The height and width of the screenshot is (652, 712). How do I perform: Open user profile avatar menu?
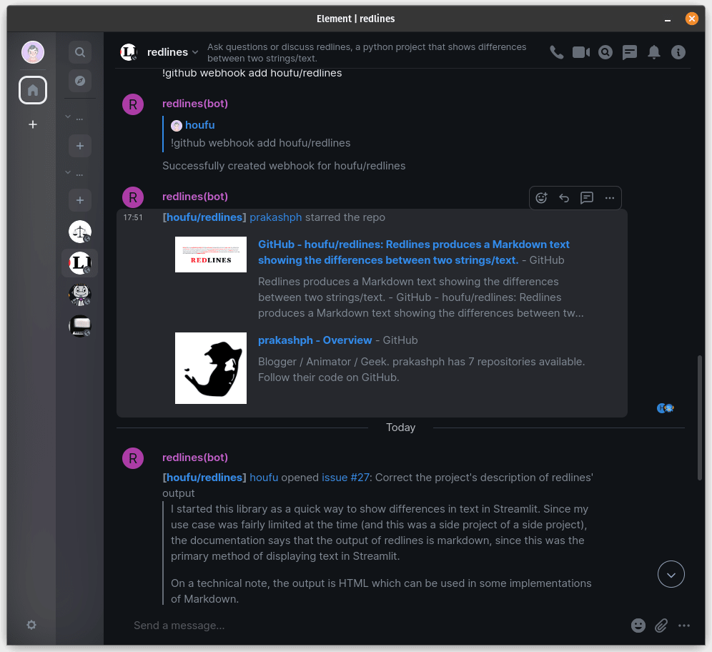tap(33, 52)
